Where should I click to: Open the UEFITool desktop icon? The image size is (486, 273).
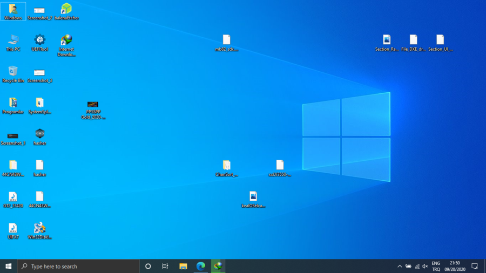39,40
